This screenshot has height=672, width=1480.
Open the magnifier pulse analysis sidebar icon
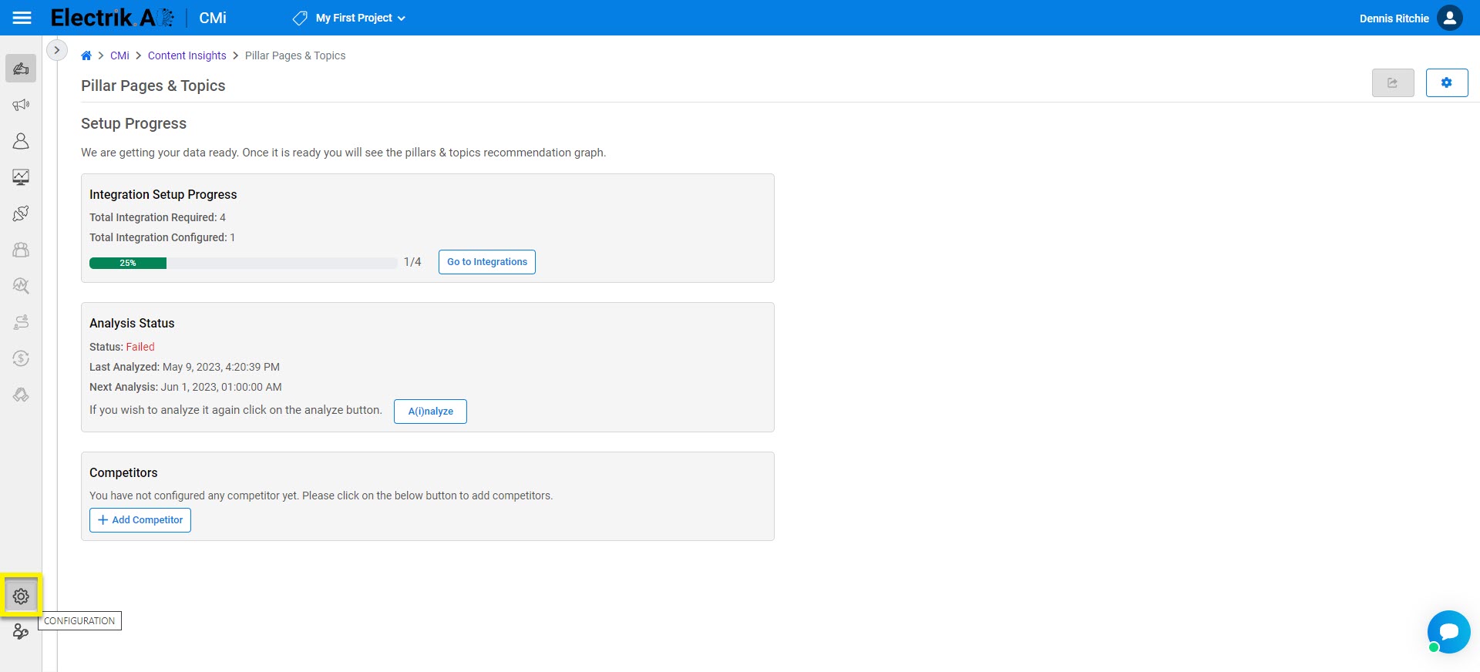(x=21, y=286)
